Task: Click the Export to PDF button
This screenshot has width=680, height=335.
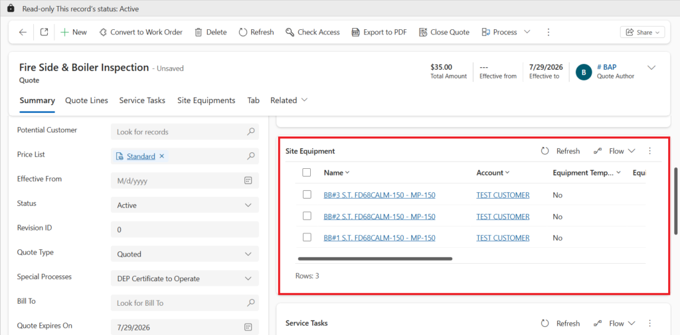Action: click(379, 32)
